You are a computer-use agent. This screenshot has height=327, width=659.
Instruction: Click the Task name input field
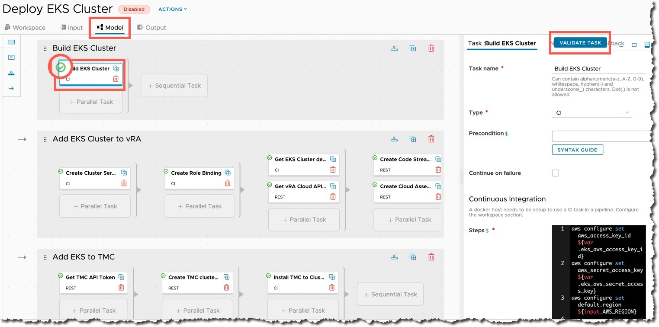pos(599,68)
